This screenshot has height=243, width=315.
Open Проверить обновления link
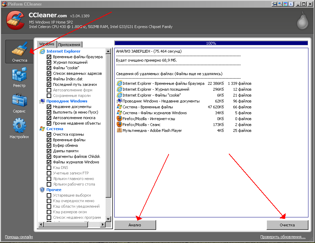(x=283, y=237)
